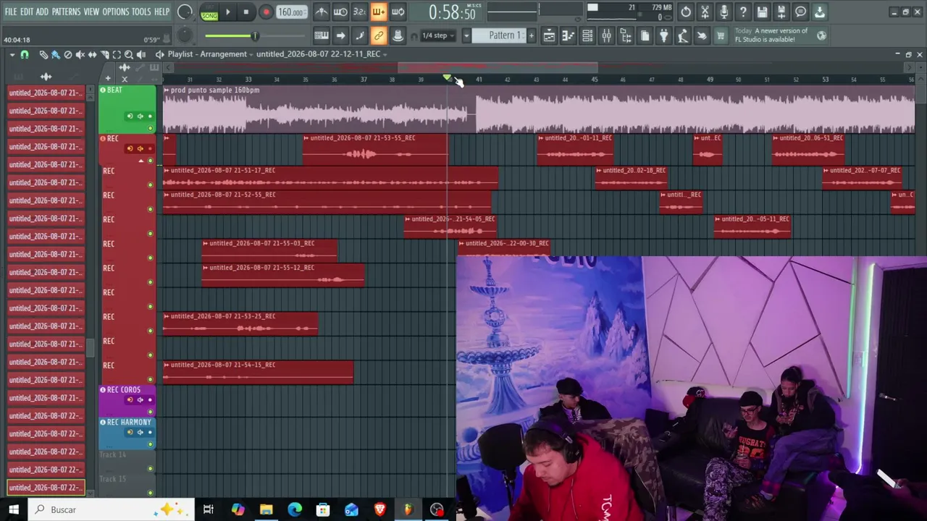Open the ADD menu

pyautogui.click(x=42, y=12)
